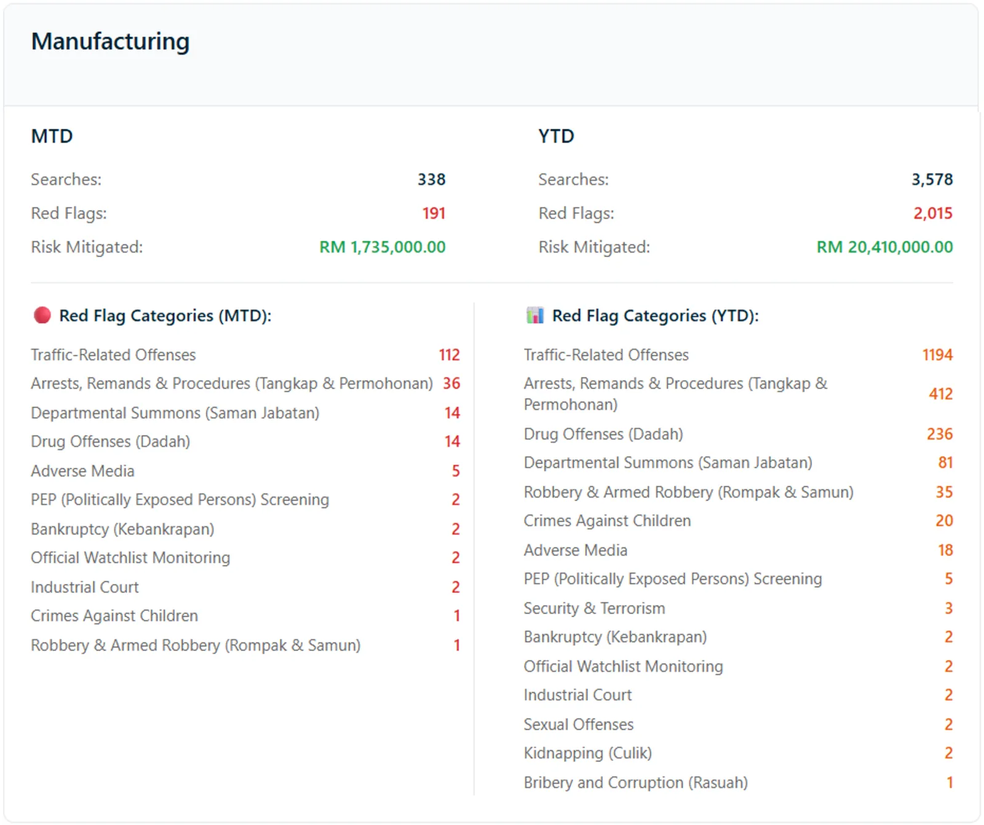Click YTD PEP Screening count 5
The height and width of the screenshot is (825, 984).
(949, 579)
